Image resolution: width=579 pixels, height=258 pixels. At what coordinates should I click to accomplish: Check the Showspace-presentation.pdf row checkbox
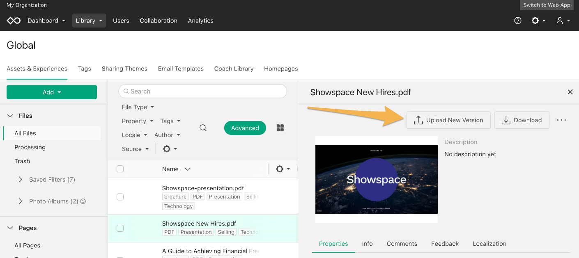120,197
